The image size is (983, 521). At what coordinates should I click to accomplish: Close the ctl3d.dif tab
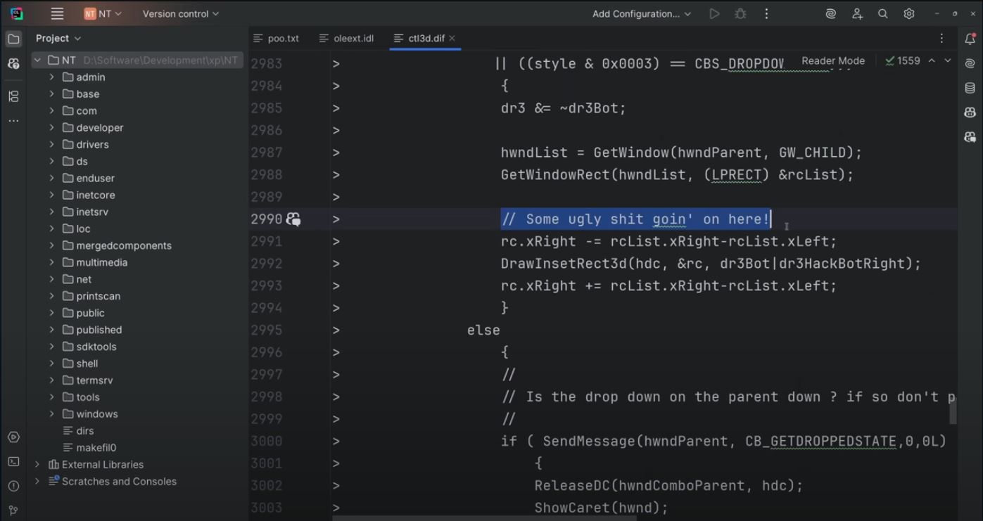pos(452,39)
